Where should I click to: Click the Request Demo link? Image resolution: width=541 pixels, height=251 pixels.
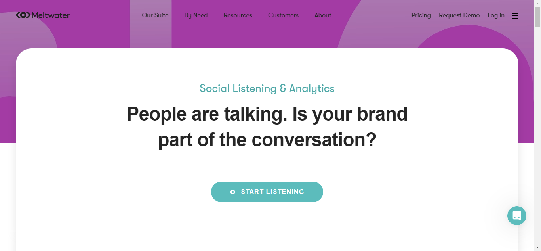[459, 15]
